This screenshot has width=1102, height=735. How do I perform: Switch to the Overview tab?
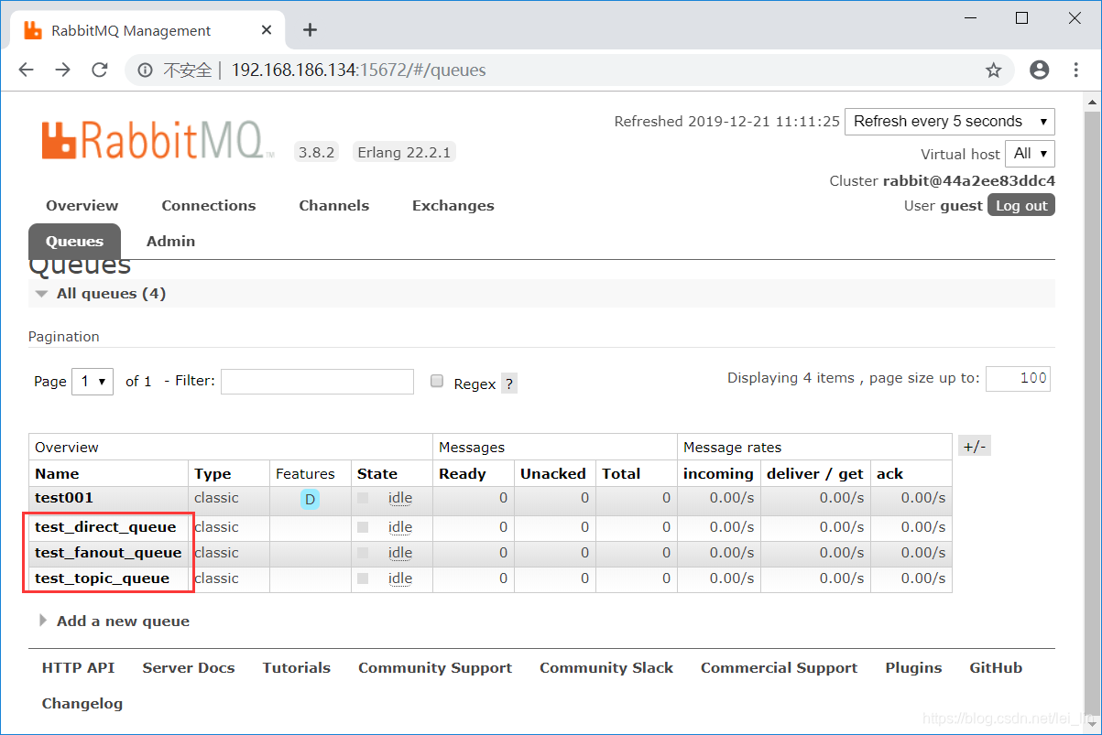tap(82, 206)
